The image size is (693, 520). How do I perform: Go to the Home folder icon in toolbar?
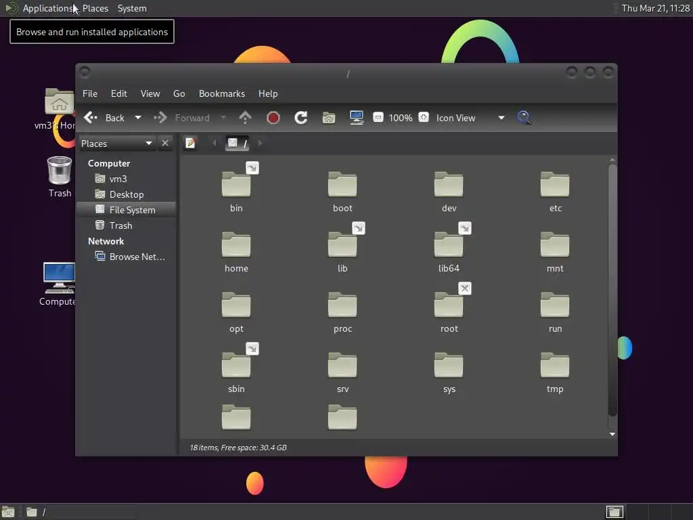click(x=329, y=118)
